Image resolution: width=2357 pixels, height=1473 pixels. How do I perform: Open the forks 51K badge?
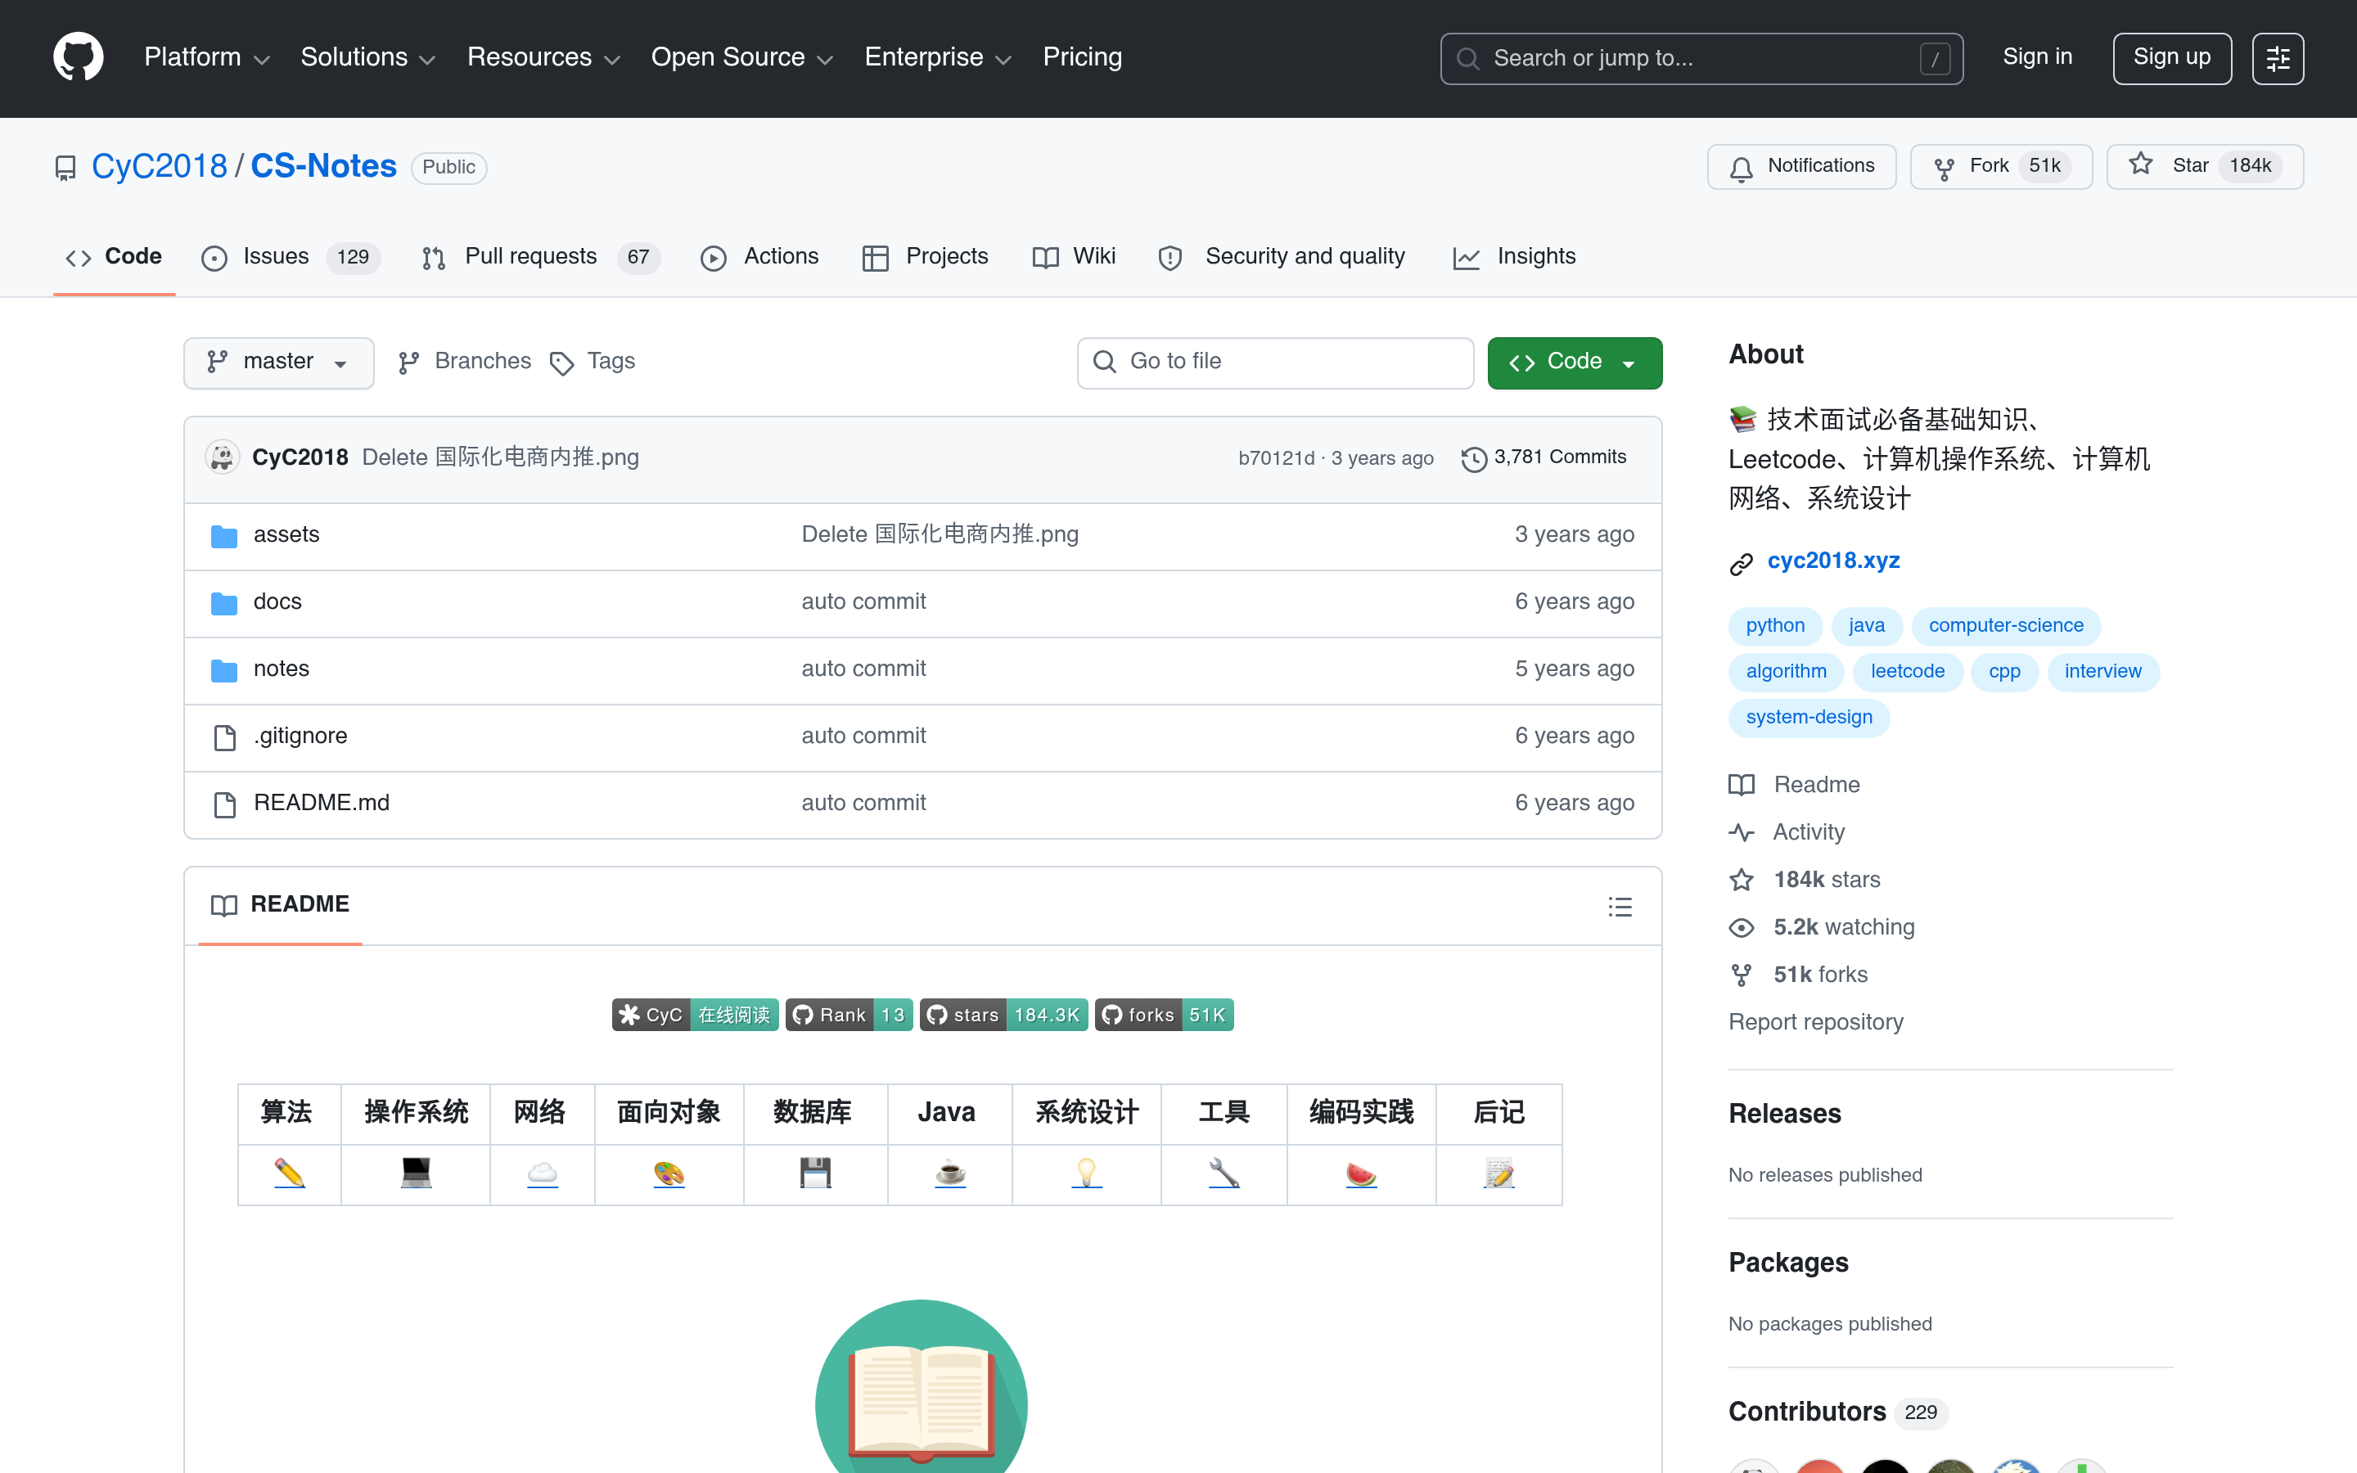[x=1164, y=1015]
